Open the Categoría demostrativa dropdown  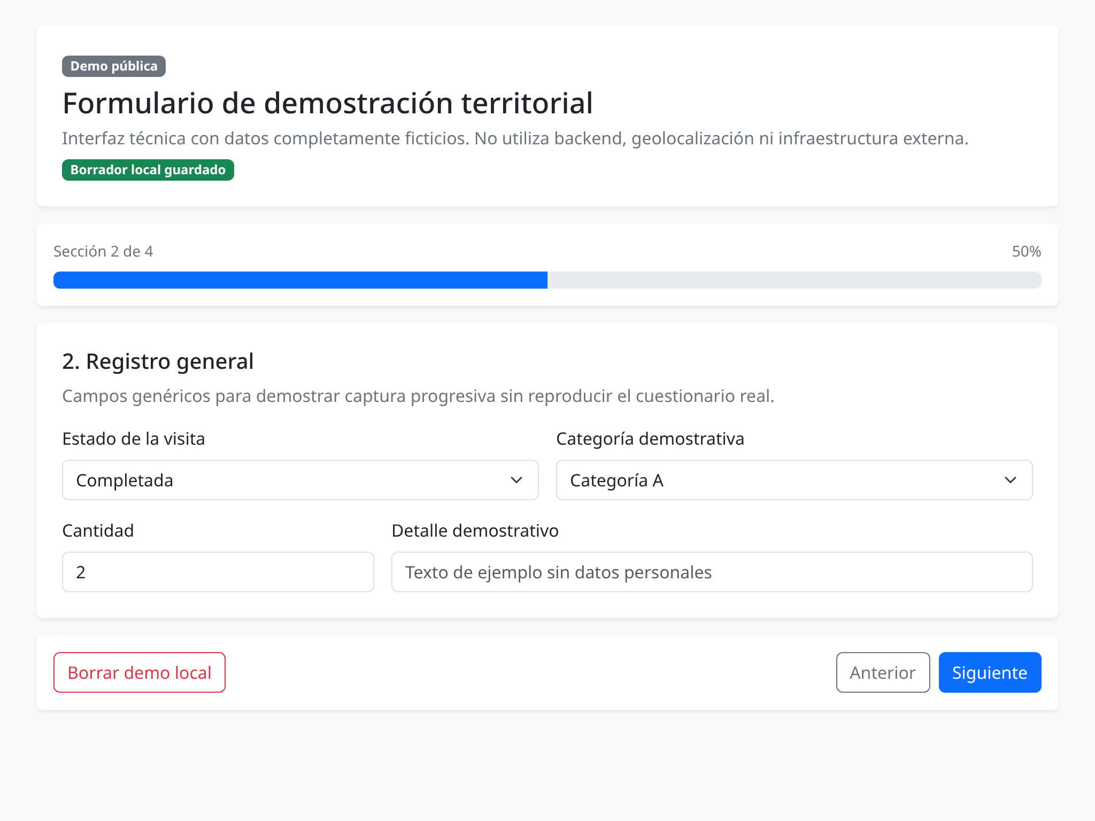click(x=794, y=480)
